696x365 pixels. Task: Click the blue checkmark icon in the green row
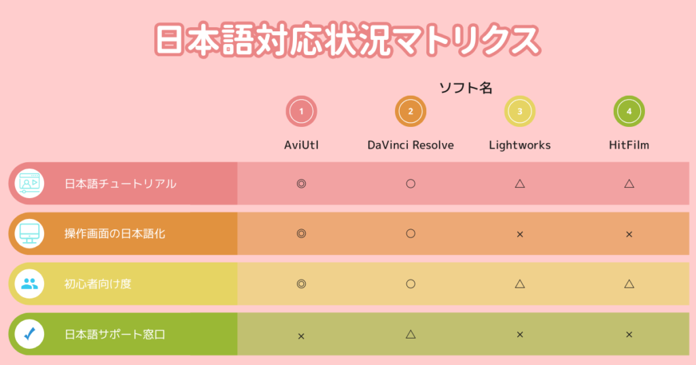29,334
